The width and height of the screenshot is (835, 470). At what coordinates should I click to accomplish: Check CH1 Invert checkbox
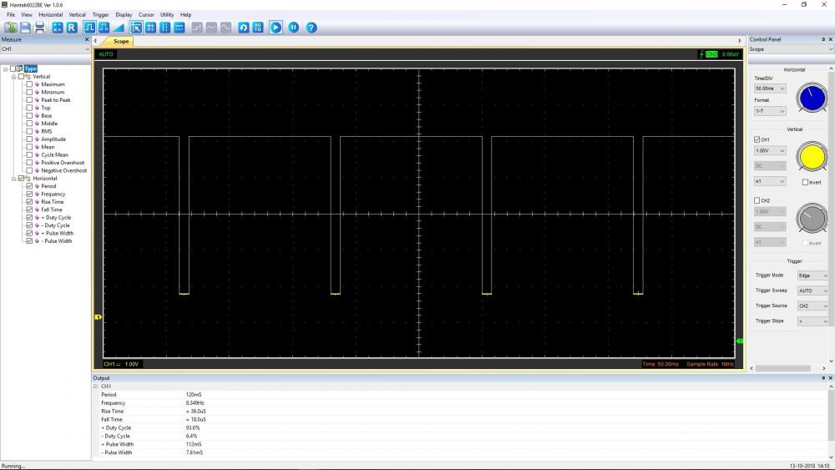pos(805,183)
